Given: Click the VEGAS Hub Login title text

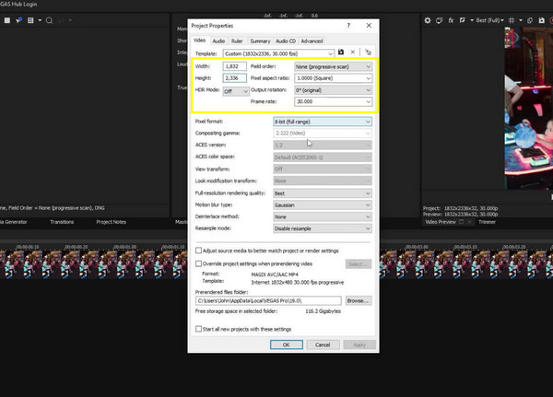Looking at the screenshot, I should point(18,5).
